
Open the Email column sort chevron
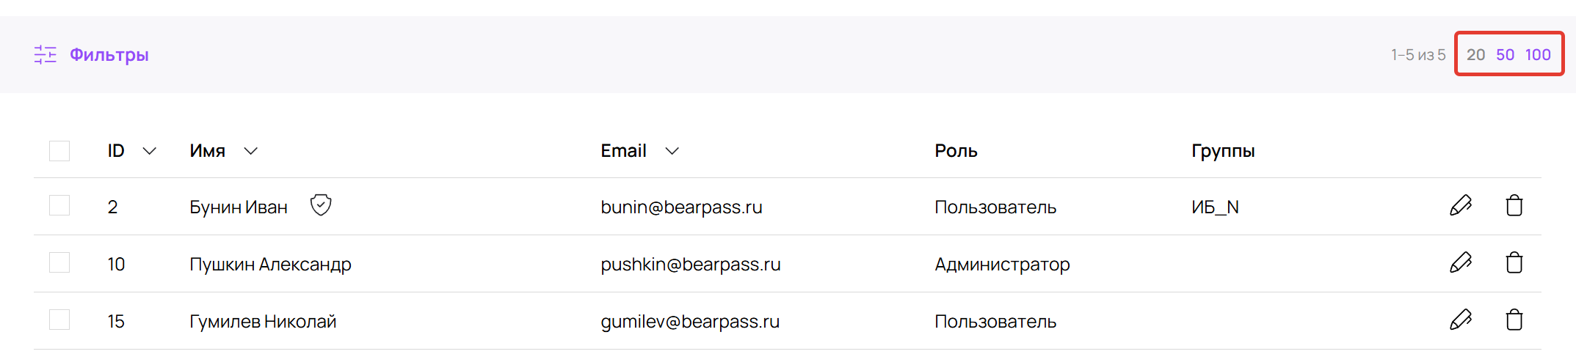[672, 152]
